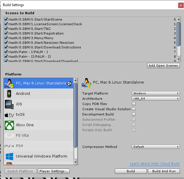Click scenes list scroll down arrow

click(x=178, y=59)
